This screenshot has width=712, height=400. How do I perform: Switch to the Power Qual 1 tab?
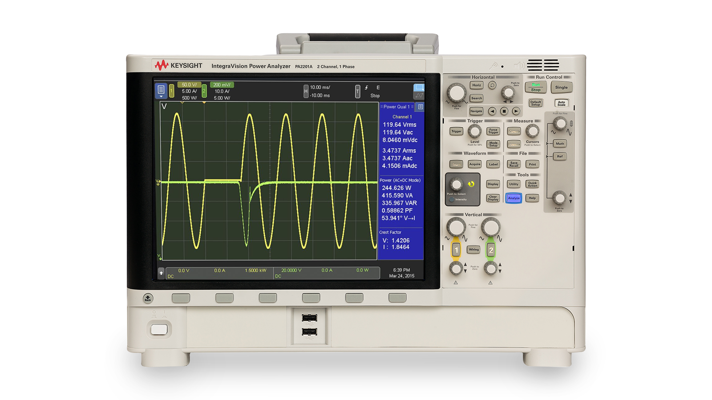point(397,107)
